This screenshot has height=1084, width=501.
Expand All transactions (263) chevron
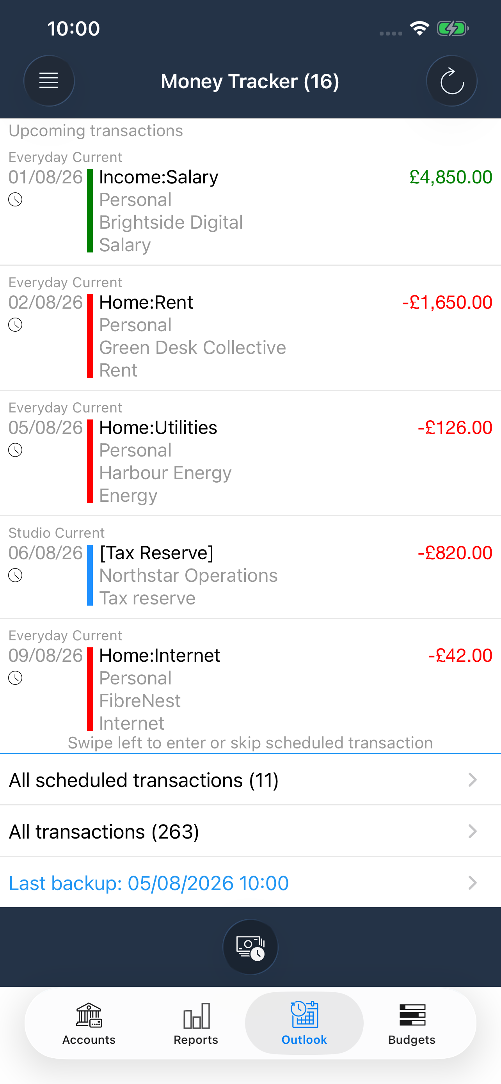pyautogui.click(x=473, y=831)
